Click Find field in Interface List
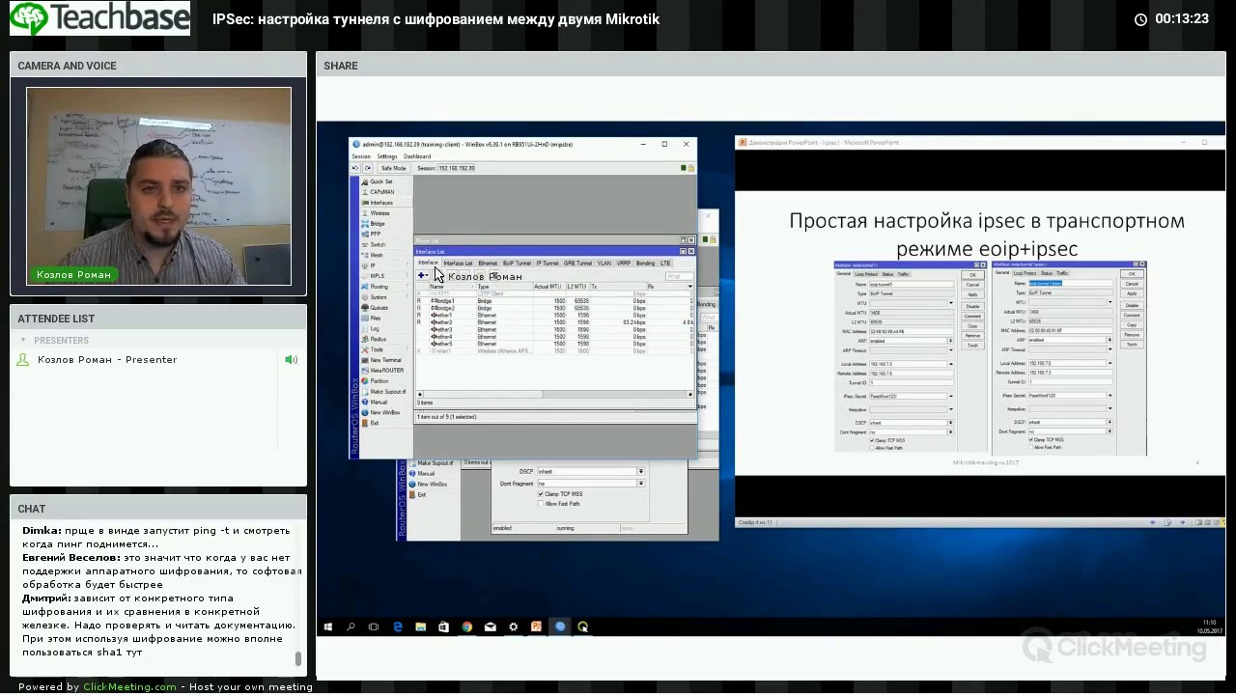Image resolution: width=1236 pixels, height=695 pixels. tap(680, 276)
